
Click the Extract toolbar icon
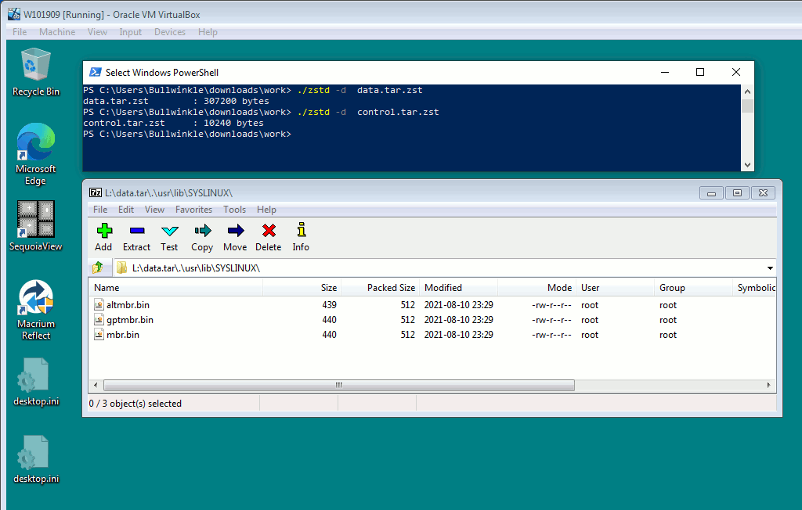(x=136, y=231)
